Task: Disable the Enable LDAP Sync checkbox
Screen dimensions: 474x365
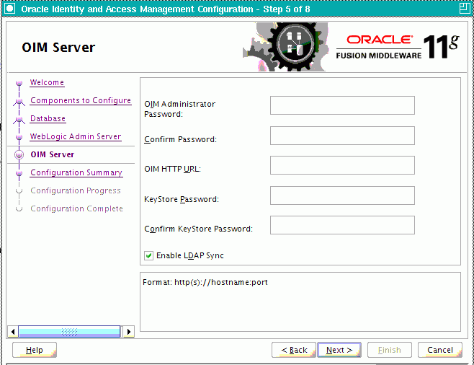Action: (x=148, y=256)
